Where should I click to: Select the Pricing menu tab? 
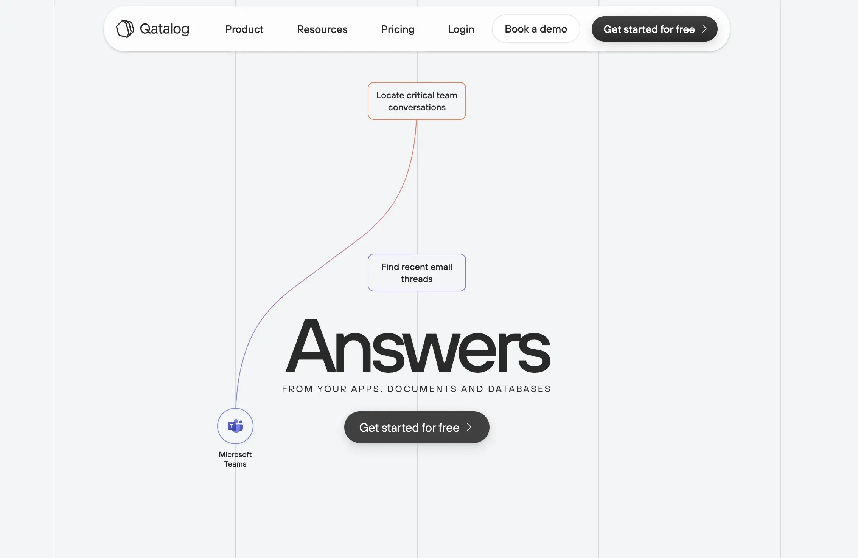point(398,29)
